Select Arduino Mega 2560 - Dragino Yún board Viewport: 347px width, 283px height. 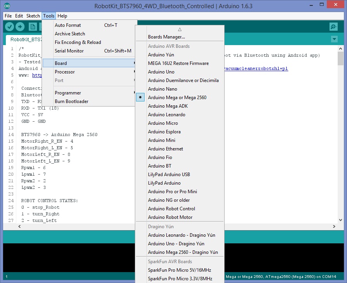[180, 252]
